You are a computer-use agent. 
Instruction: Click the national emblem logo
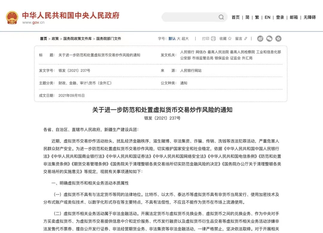click(11, 17)
